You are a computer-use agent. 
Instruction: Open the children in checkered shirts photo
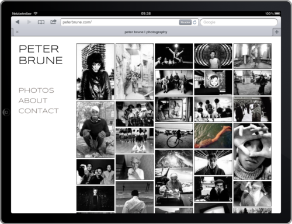(134, 114)
